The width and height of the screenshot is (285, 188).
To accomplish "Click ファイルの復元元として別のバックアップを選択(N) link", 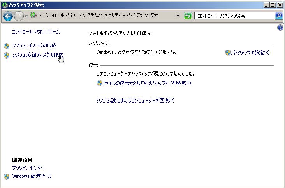I will (x=147, y=83).
